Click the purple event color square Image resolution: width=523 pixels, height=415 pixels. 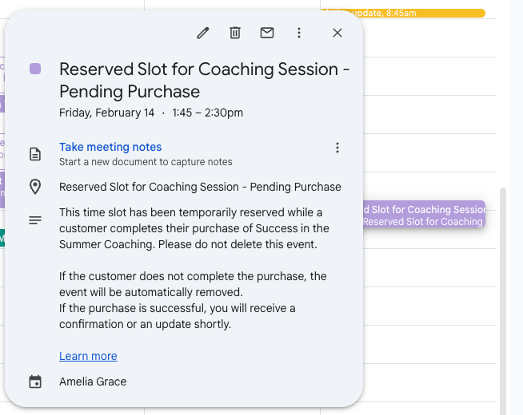point(35,69)
